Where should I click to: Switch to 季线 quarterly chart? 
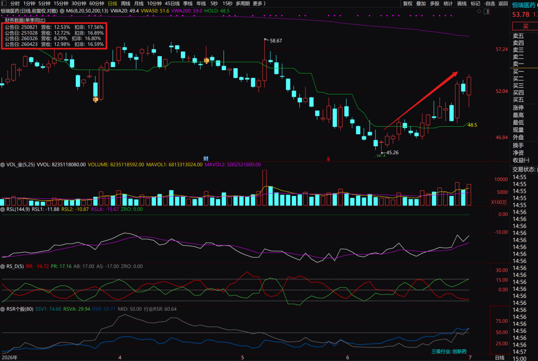pos(188,3)
